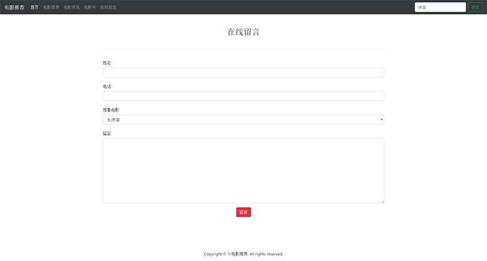Click the 想看电影 field label
This screenshot has width=487, height=261.
click(x=111, y=110)
